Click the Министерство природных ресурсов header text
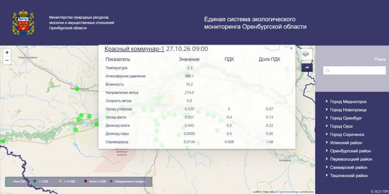Screen dimensions: 389x194 pyautogui.click(x=82, y=23)
